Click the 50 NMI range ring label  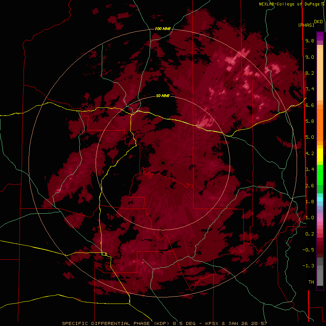tap(163, 96)
